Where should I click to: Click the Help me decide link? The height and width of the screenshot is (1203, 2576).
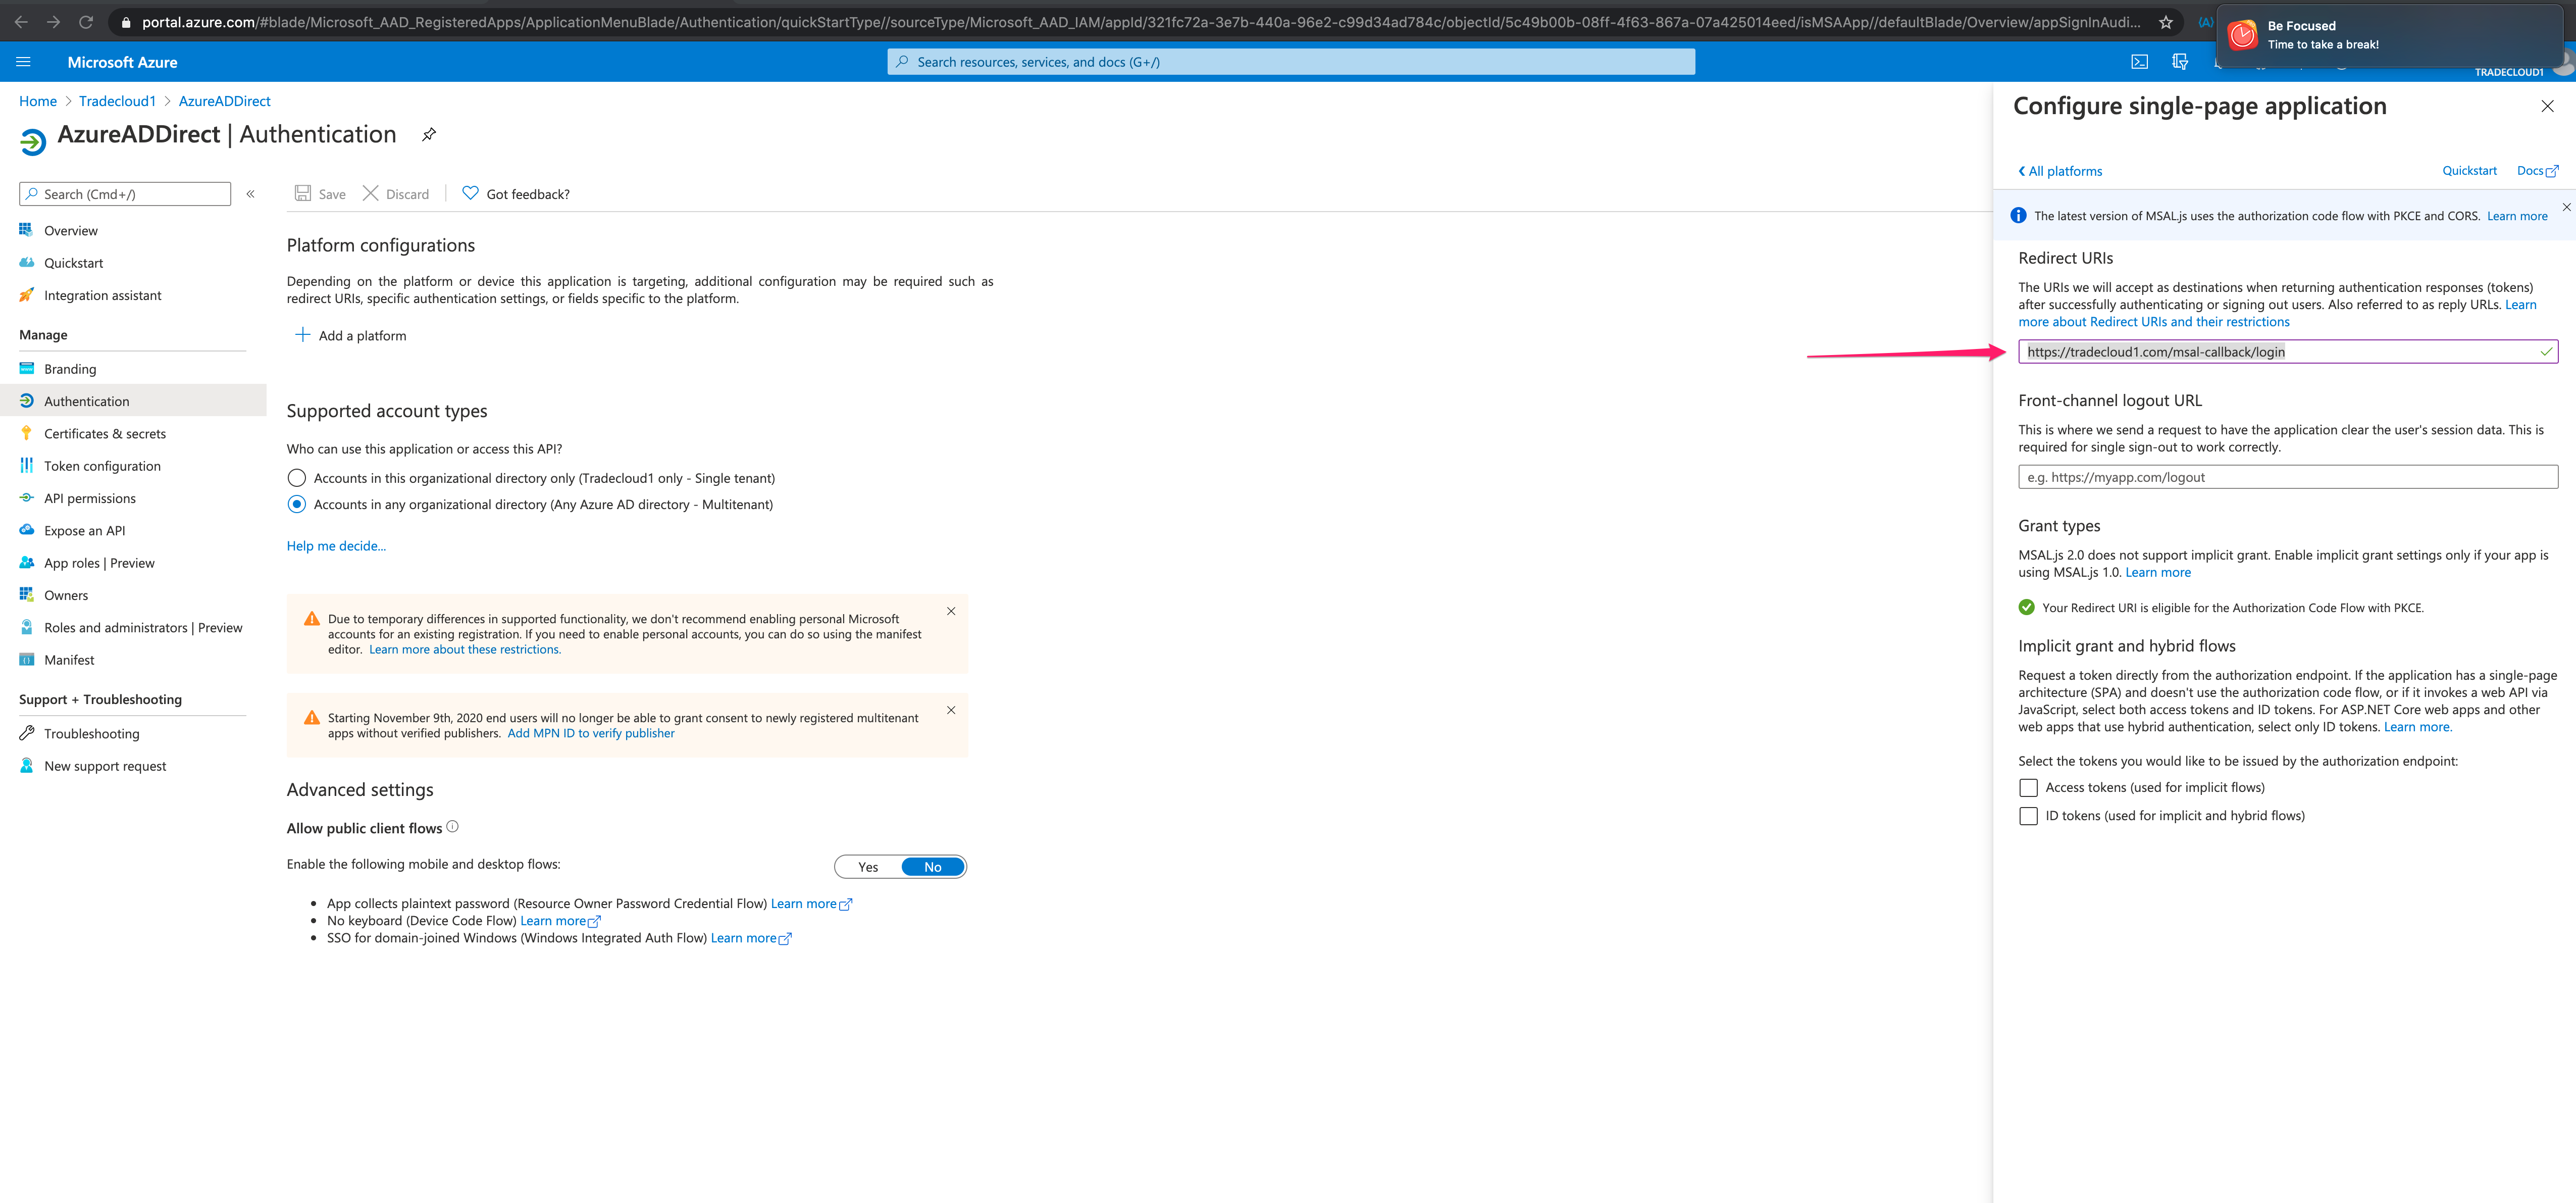click(x=336, y=546)
